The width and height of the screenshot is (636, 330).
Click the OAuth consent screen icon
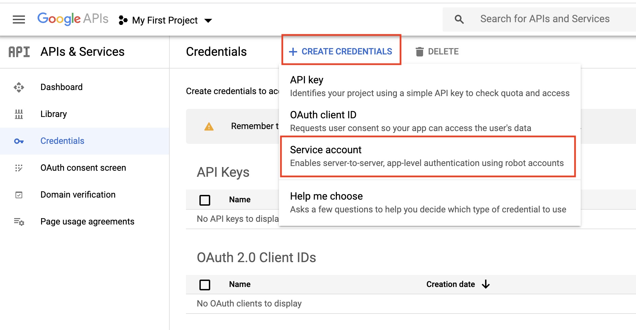19,168
